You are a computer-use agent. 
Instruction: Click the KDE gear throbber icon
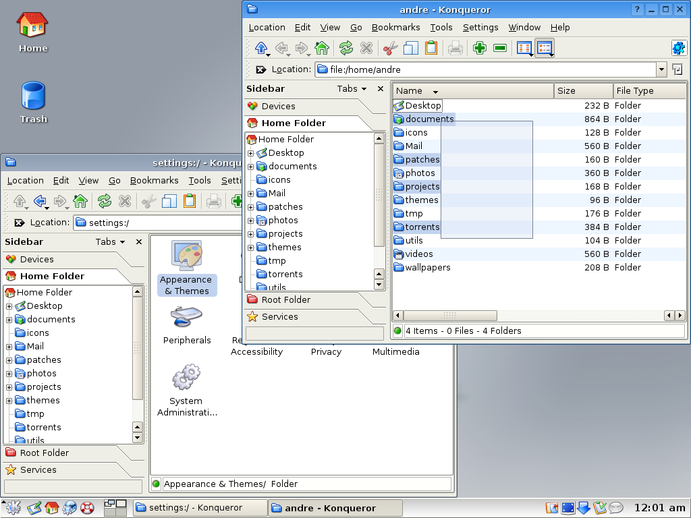point(679,48)
